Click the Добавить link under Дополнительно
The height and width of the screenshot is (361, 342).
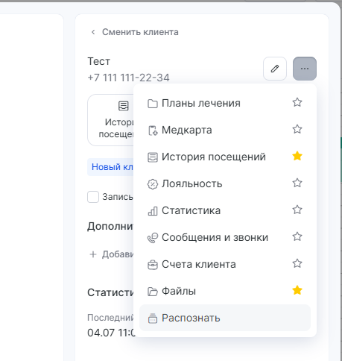tap(118, 254)
